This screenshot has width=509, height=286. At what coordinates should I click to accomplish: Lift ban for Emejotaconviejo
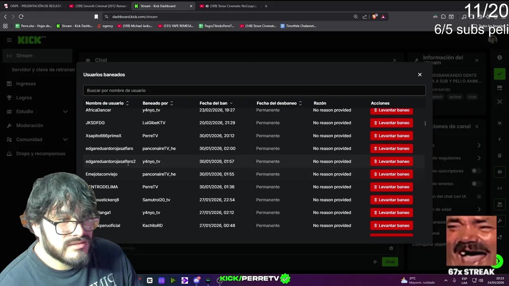(391, 174)
